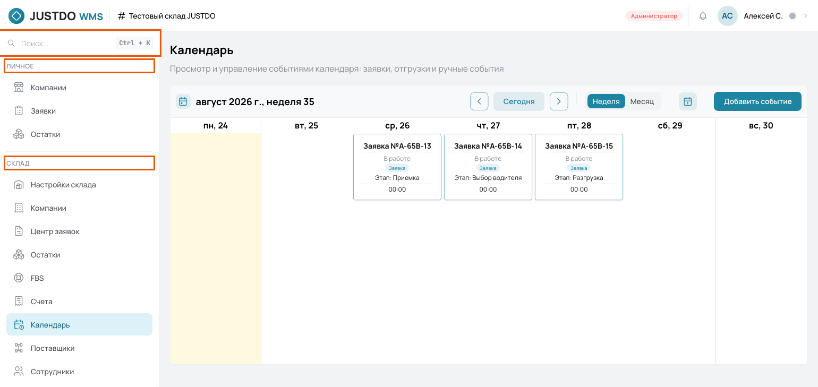Click the Алексей С. user name
This screenshot has height=387, width=818.
click(x=763, y=16)
